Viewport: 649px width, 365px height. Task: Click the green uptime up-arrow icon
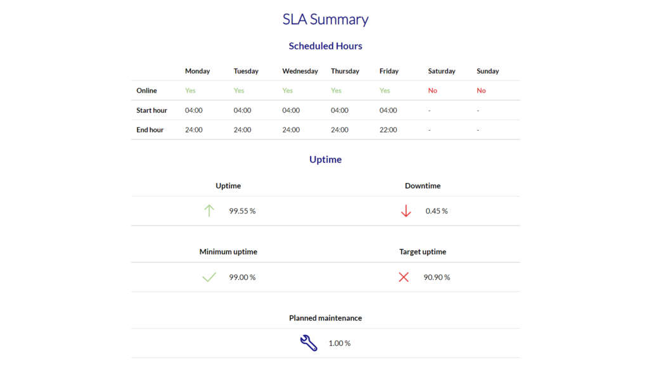[209, 211]
